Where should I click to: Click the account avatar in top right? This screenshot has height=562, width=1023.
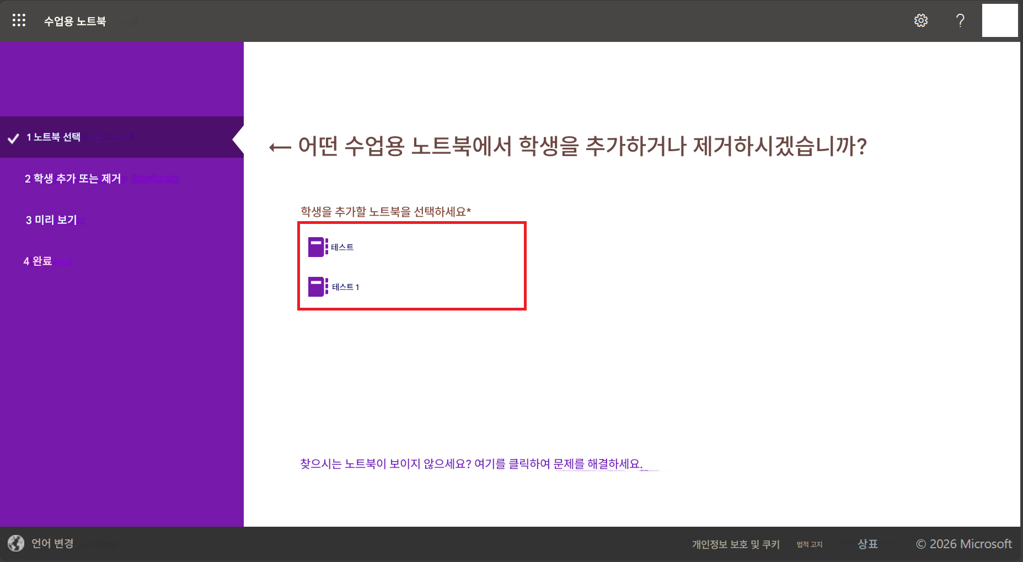click(1000, 20)
